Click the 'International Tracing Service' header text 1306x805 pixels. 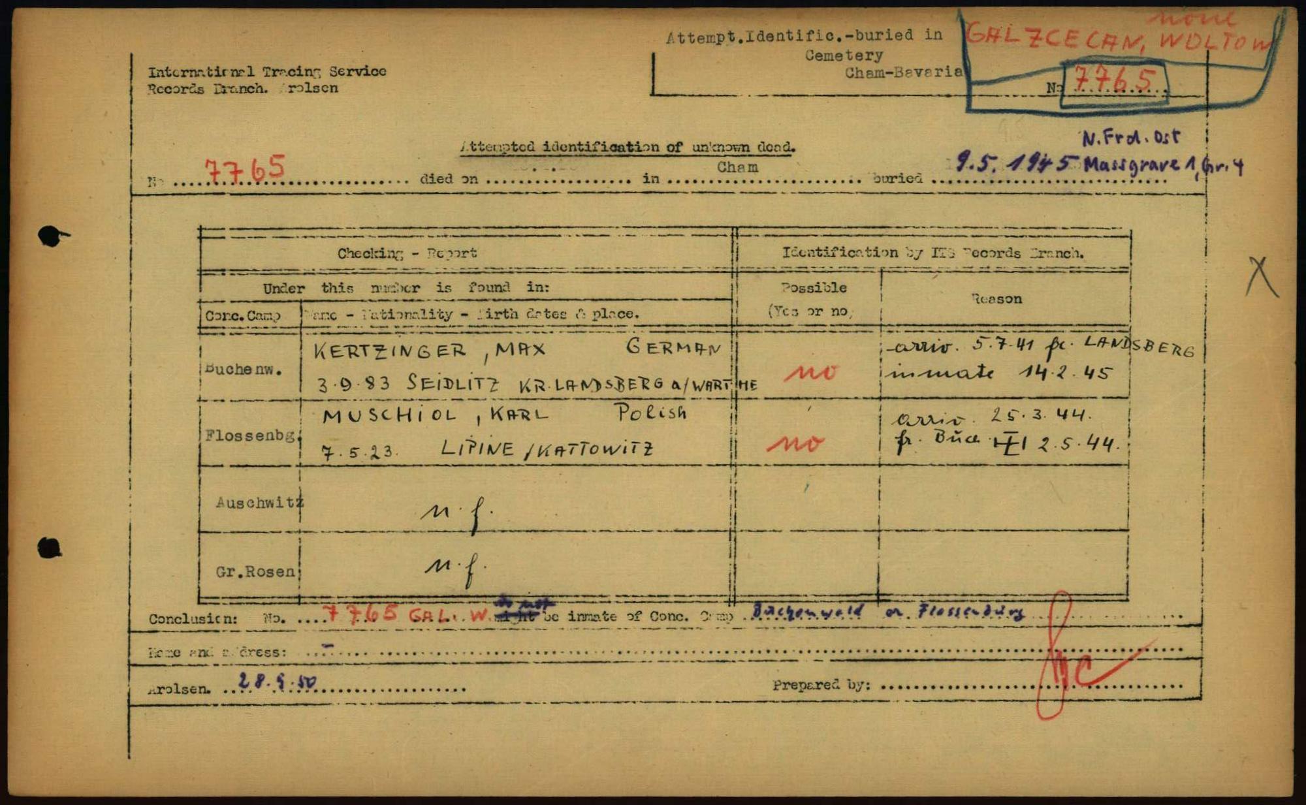click(267, 71)
